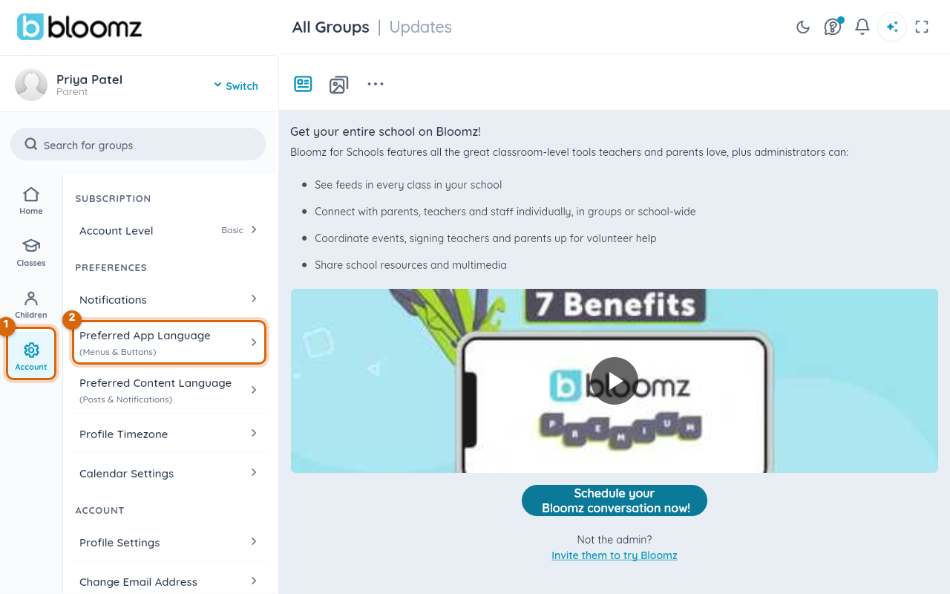Screen dimensions: 950x594
Task: Toggle dark mode moon icon
Action: 802,27
